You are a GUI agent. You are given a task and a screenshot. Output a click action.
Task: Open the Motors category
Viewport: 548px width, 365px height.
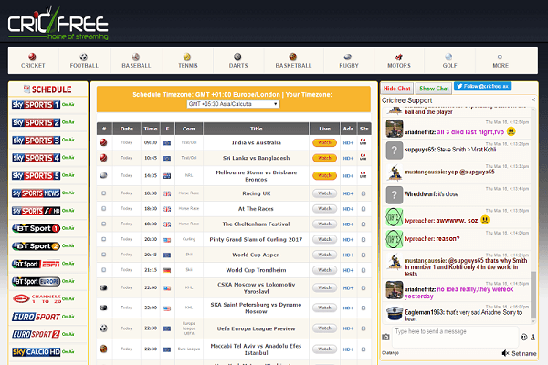click(x=399, y=60)
